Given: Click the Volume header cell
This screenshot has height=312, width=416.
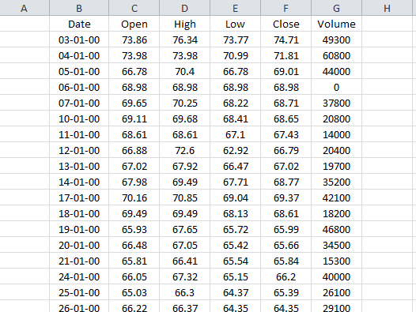Looking at the screenshot, I should (x=336, y=24).
